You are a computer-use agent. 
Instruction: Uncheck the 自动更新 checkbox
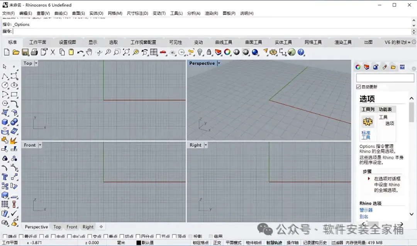click(358, 87)
